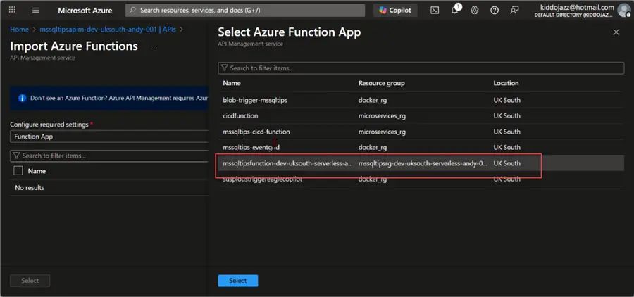Launch Cloud Shell from the header
This screenshot has width=634, height=297.
[x=435, y=11]
